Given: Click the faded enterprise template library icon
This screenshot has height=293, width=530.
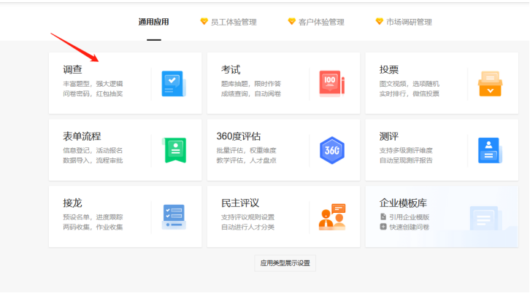Looking at the screenshot, I should (485, 218).
